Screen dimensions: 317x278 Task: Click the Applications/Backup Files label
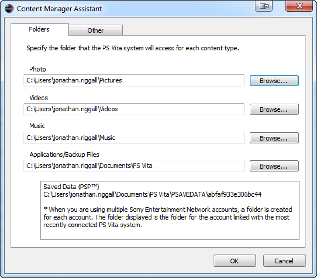[64, 155]
